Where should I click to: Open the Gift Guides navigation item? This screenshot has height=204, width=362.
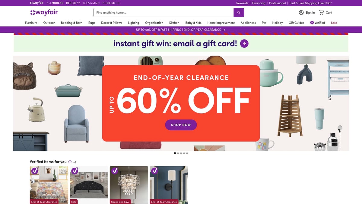[x=296, y=23]
